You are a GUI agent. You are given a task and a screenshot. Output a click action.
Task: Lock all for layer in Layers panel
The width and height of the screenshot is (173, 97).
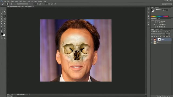tap(160, 36)
